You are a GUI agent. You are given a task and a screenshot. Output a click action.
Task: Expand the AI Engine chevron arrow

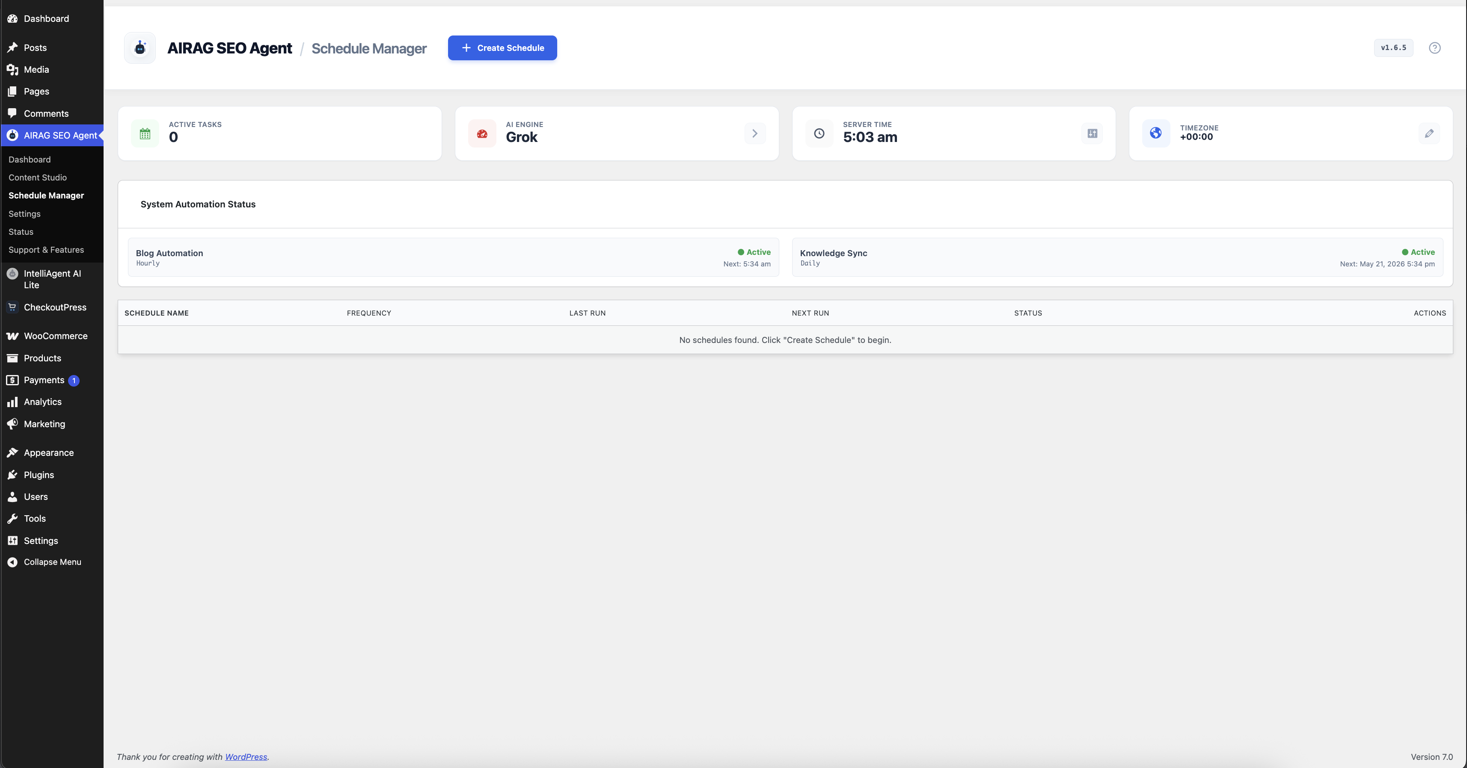[754, 134]
